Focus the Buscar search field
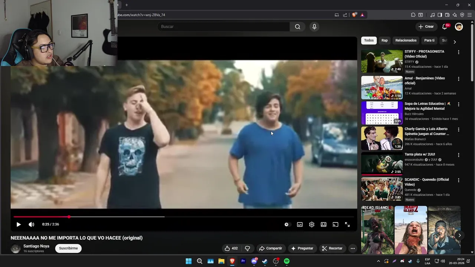This screenshot has height=267, width=475. pos(223,27)
